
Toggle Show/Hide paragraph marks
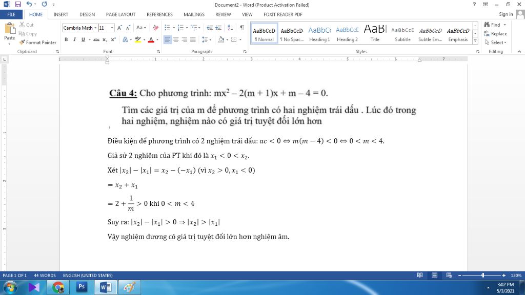(x=242, y=28)
